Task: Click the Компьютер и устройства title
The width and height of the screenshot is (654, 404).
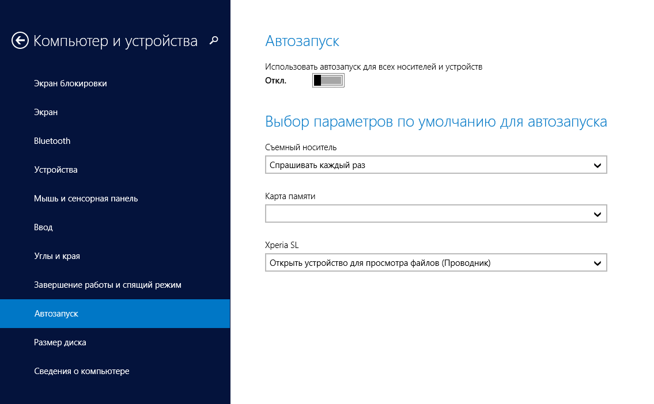Action: point(115,41)
